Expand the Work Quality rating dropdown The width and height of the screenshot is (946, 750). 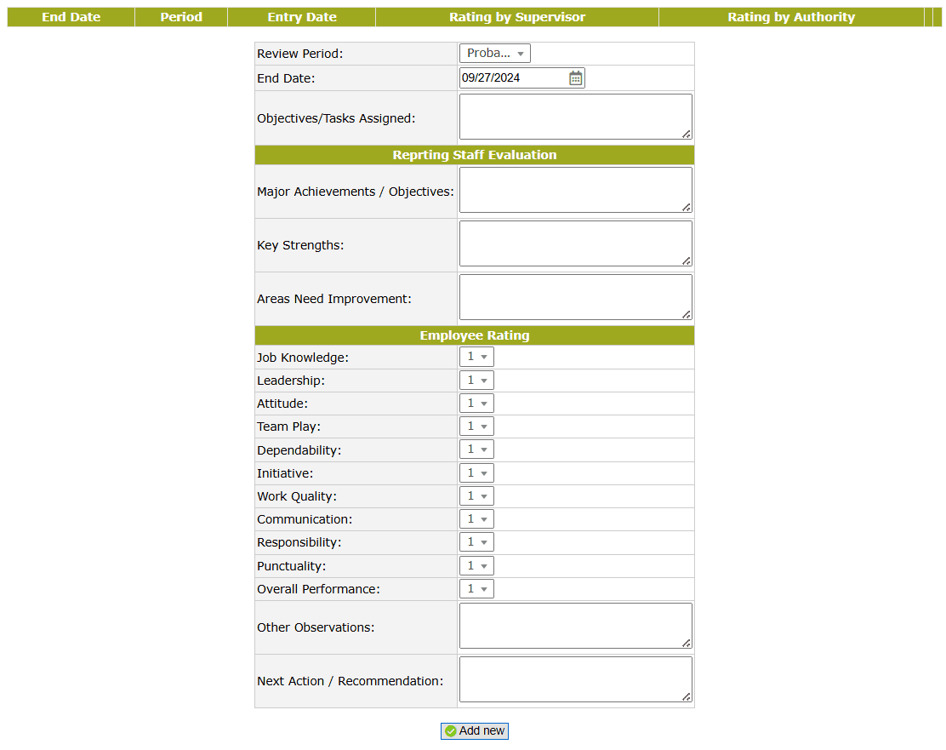pos(476,496)
